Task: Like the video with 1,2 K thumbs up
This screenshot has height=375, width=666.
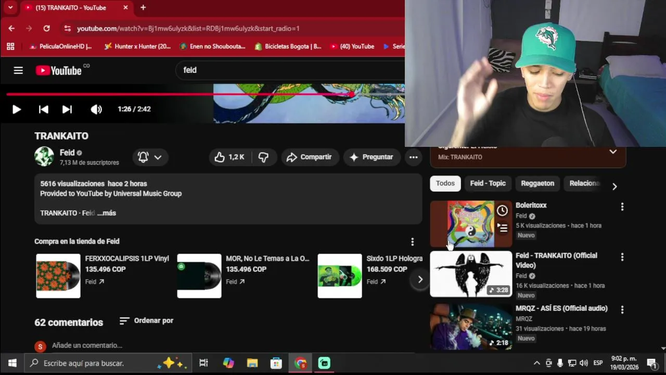Action: 229,157
